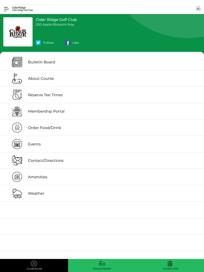Click the Follow link

click(49, 42)
